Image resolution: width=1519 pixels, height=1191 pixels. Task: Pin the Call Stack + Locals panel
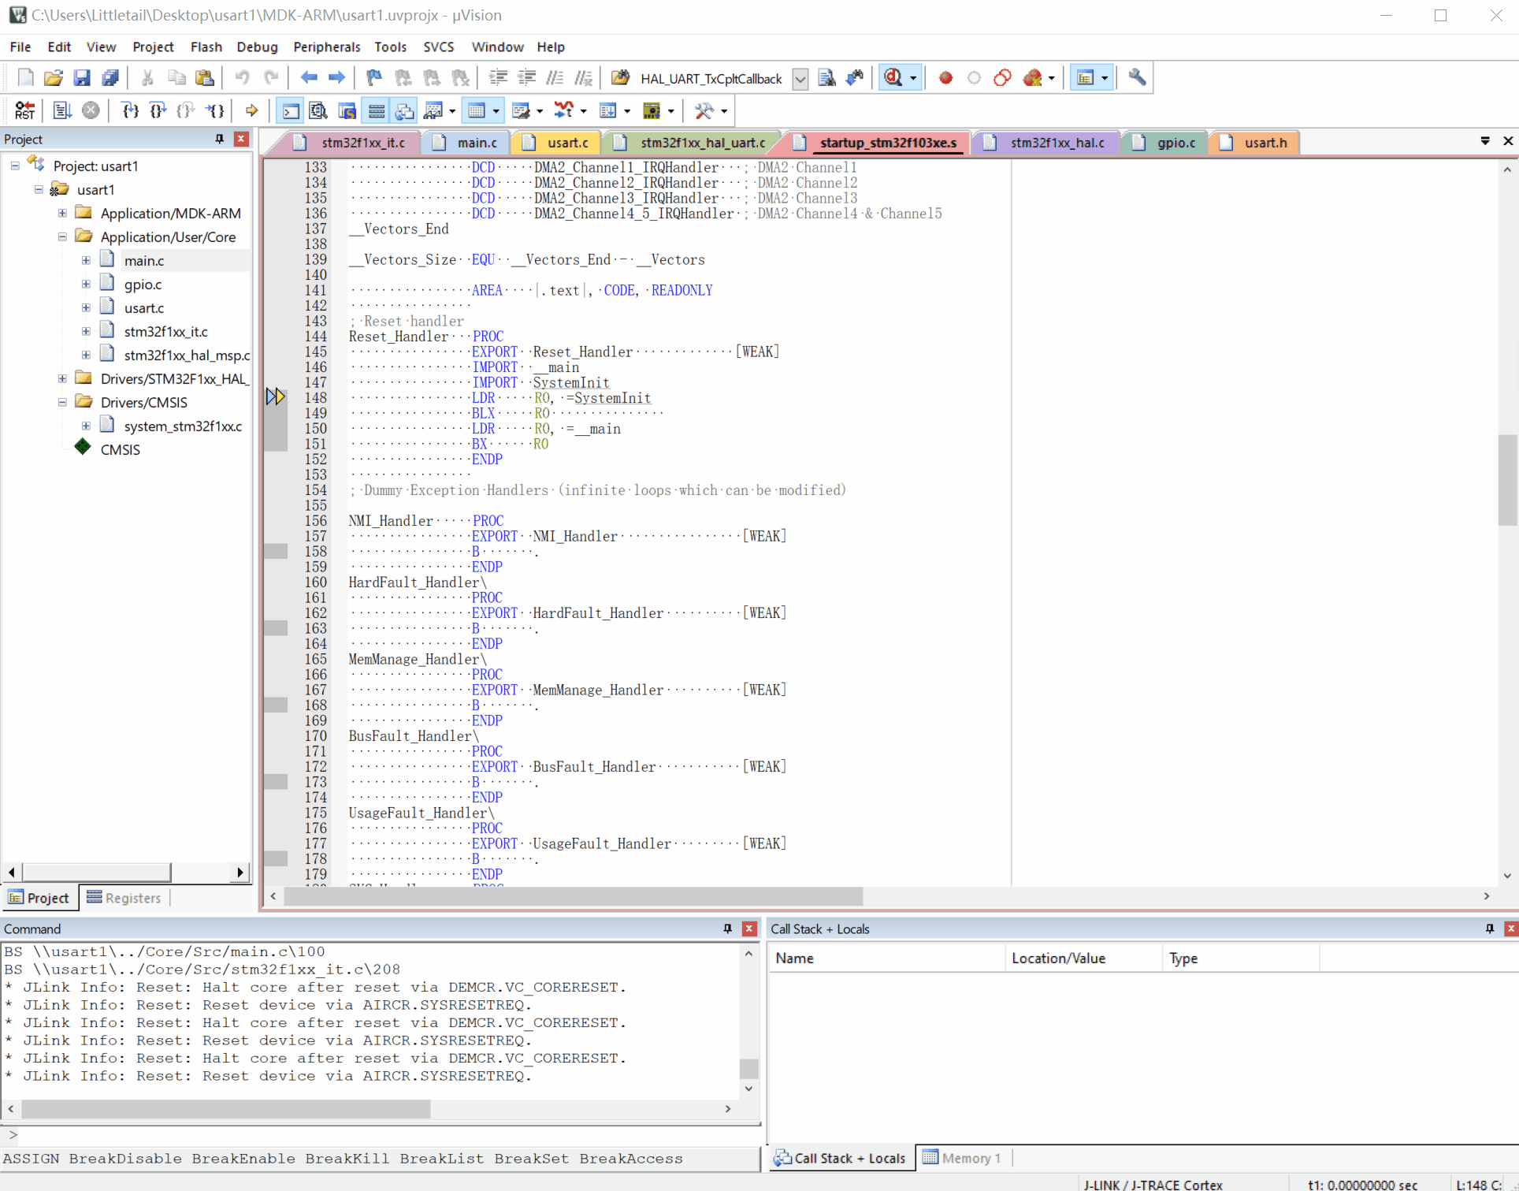(x=1490, y=929)
